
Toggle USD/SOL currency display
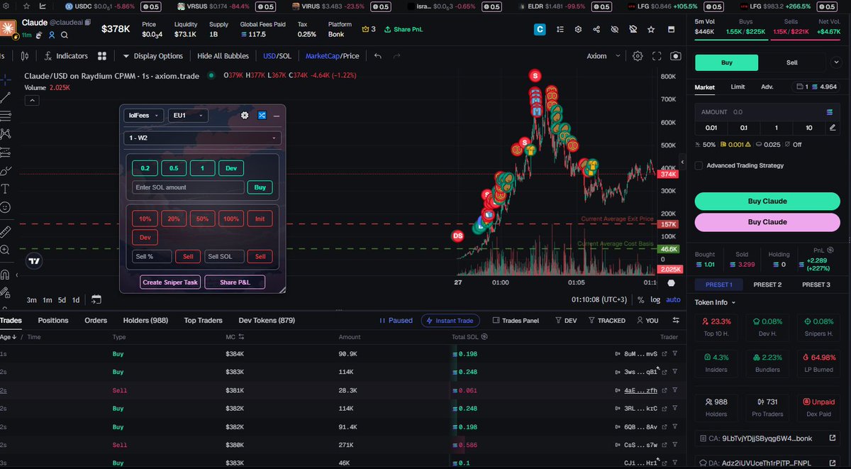pyautogui.click(x=277, y=56)
